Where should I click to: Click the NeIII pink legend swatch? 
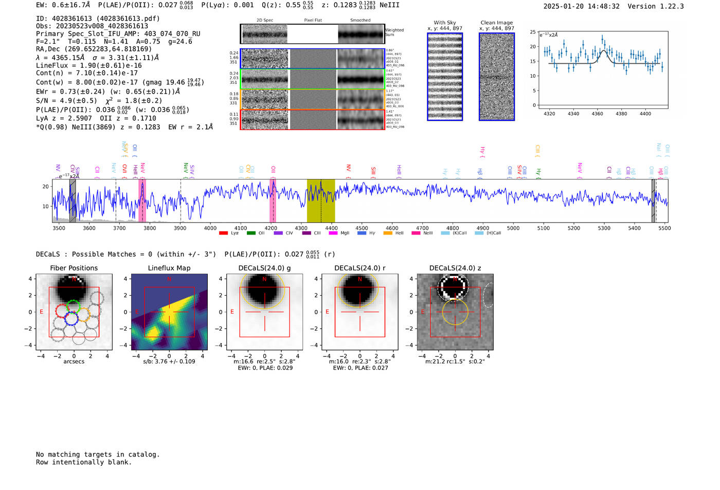416,233
